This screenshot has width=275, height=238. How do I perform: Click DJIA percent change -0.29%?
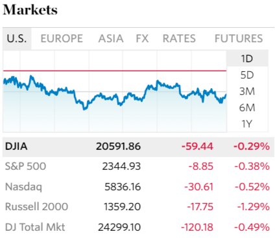252,147
